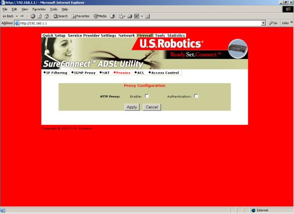The width and height of the screenshot is (294, 214).
Task: Switch to the Network tab
Action: (x=127, y=35)
